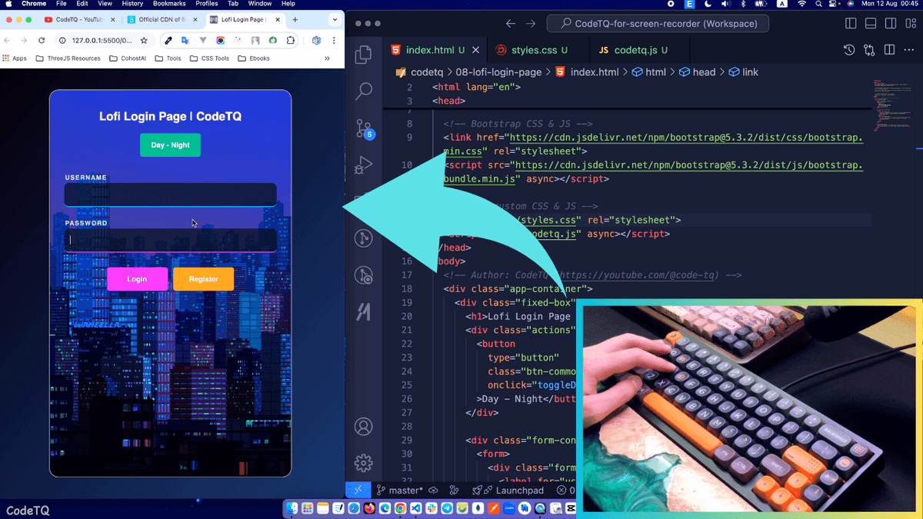Click the pink Login button

(137, 279)
